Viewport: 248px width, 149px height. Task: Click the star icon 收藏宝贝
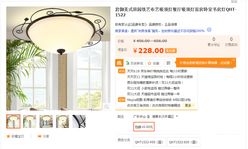point(8,136)
